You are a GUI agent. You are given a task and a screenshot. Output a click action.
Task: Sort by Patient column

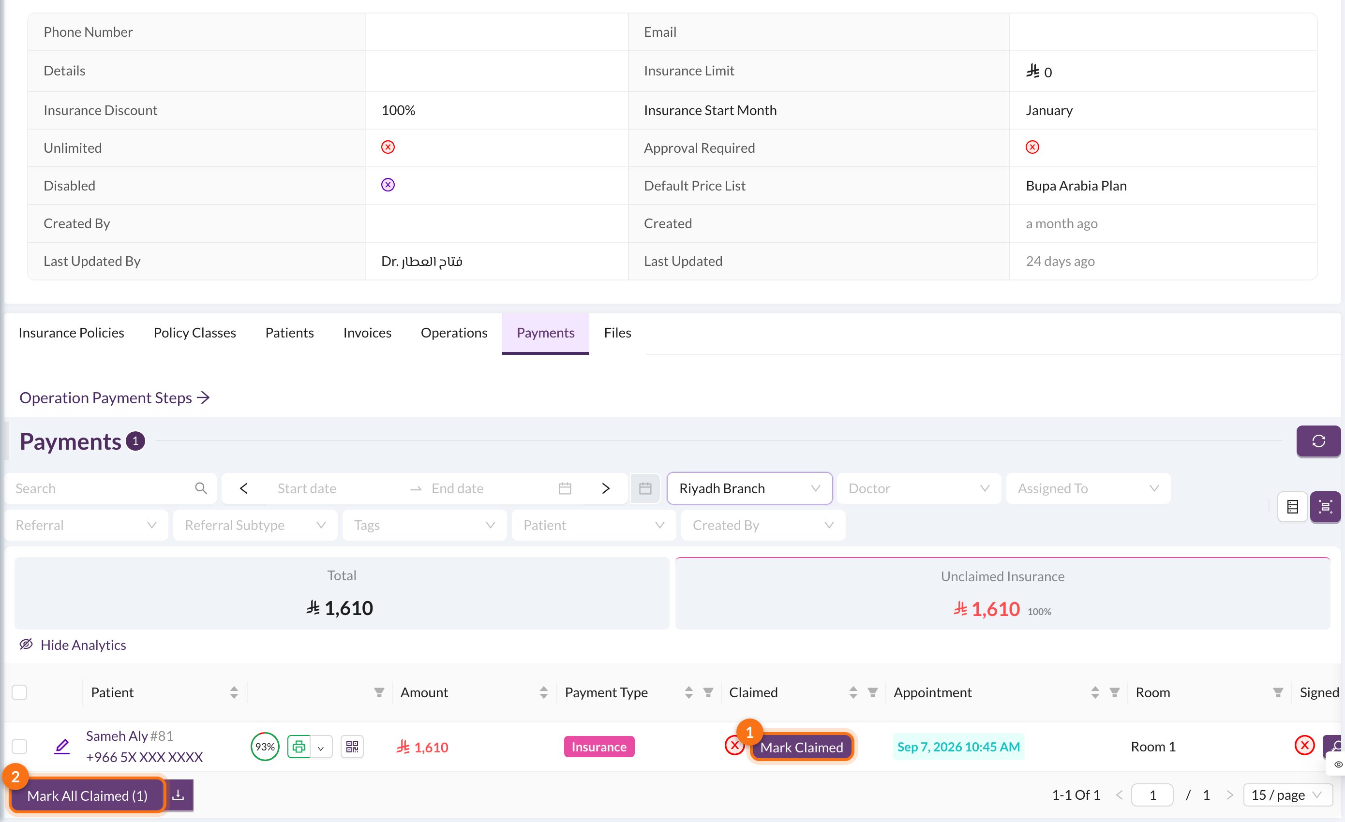(234, 692)
